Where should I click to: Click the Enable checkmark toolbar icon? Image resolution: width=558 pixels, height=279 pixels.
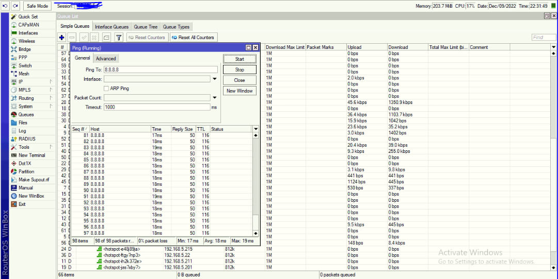point(84,37)
